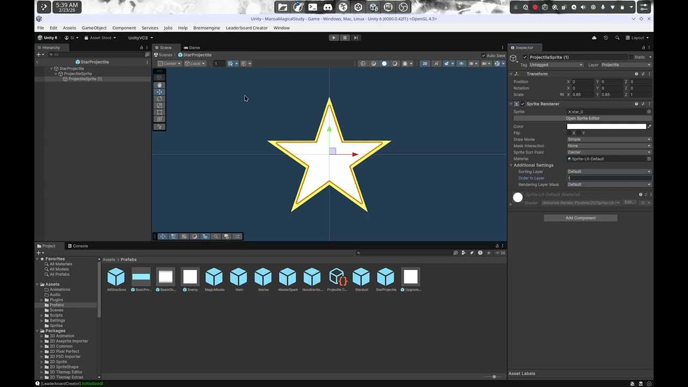Click the Pause button
Viewport: 688px width, 387px height.
pyautogui.click(x=345, y=38)
